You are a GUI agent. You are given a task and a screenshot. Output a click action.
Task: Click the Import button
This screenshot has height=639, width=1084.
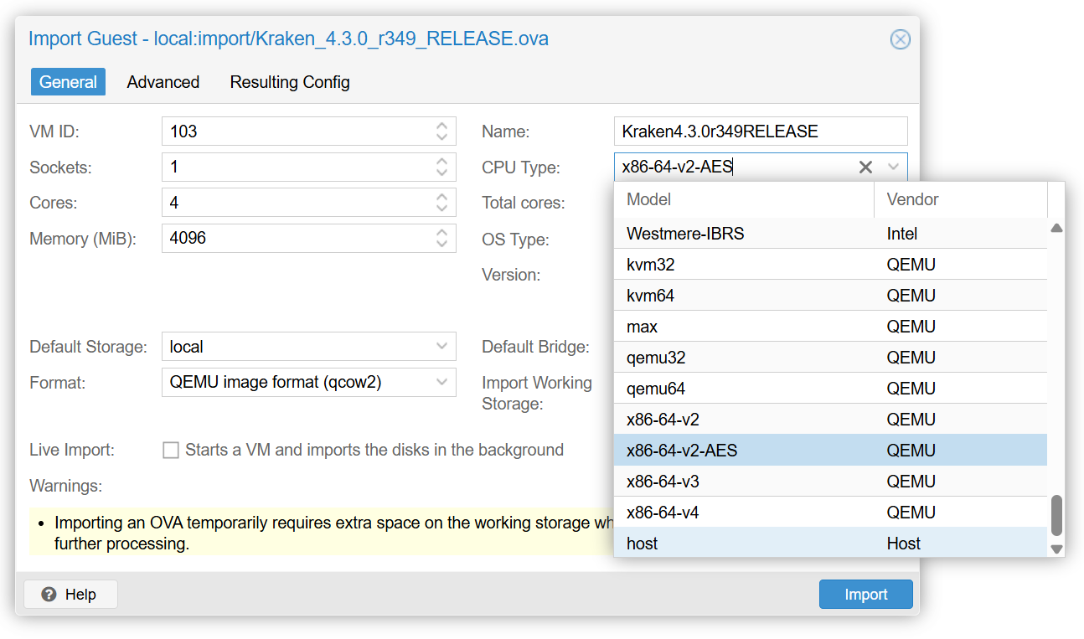865,595
